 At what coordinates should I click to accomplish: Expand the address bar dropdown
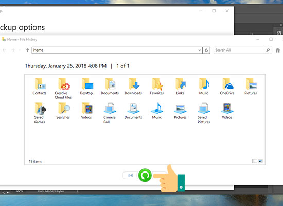click(200, 50)
